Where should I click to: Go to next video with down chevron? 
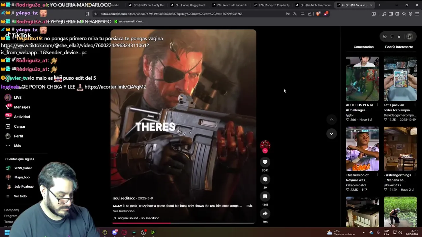(x=332, y=133)
